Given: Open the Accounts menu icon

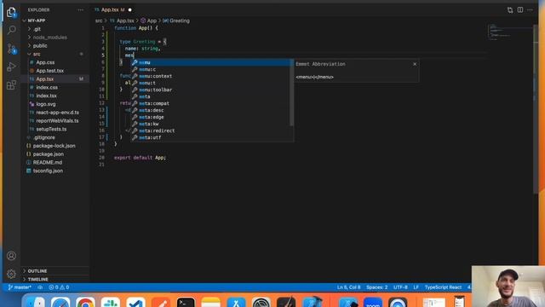Looking at the screenshot, I should click(11, 256).
